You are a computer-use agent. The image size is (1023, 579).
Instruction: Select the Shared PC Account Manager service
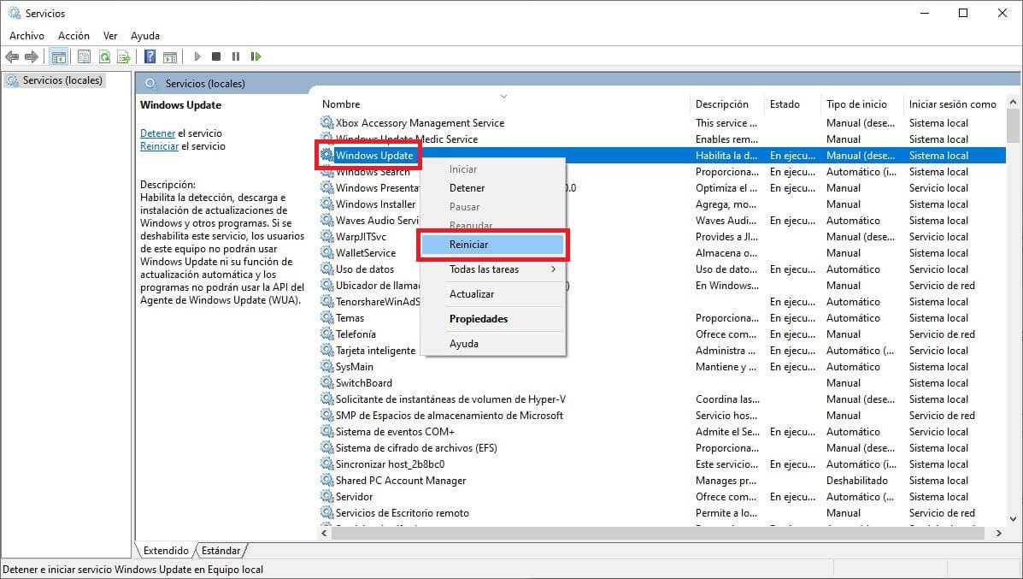tap(401, 481)
